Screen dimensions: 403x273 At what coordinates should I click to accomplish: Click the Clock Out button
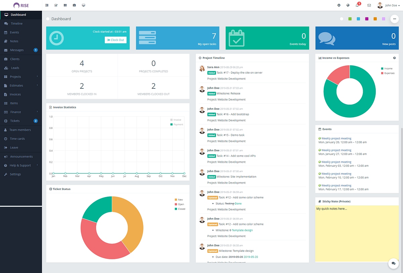point(116,40)
